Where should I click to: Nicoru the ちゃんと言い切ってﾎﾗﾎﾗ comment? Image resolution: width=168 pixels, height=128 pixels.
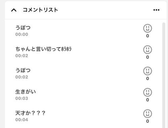point(148,50)
